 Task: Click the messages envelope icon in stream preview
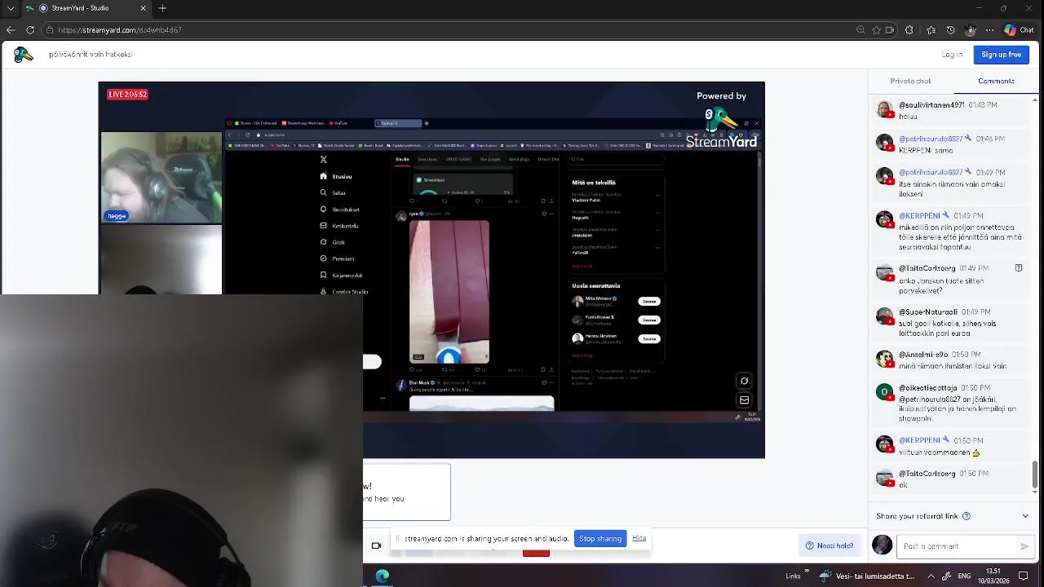click(744, 400)
